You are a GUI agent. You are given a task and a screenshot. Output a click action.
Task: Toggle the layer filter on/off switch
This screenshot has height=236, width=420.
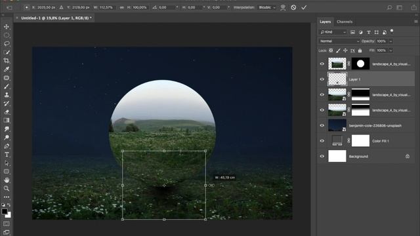[x=392, y=31]
